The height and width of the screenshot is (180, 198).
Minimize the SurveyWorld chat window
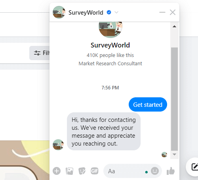coord(162,12)
